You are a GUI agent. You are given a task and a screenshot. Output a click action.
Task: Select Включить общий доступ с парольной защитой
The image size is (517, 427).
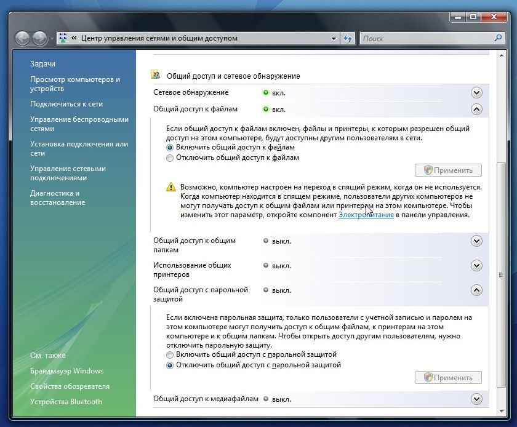coord(170,355)
